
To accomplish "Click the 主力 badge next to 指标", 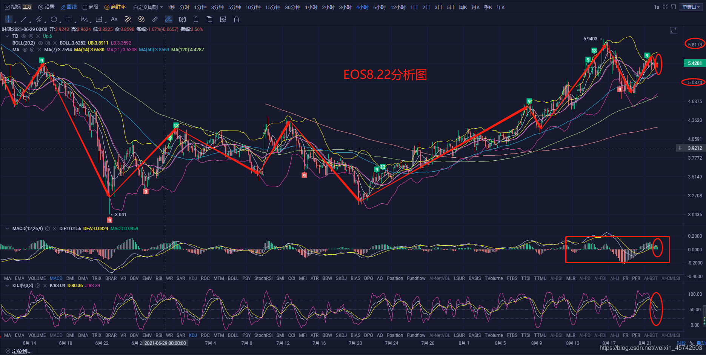I will pos(27,7).
